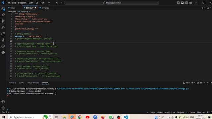212x119 pixels.
Task: Click the Technicalswimmer command center search box
Action: click(x=112, y=3)
